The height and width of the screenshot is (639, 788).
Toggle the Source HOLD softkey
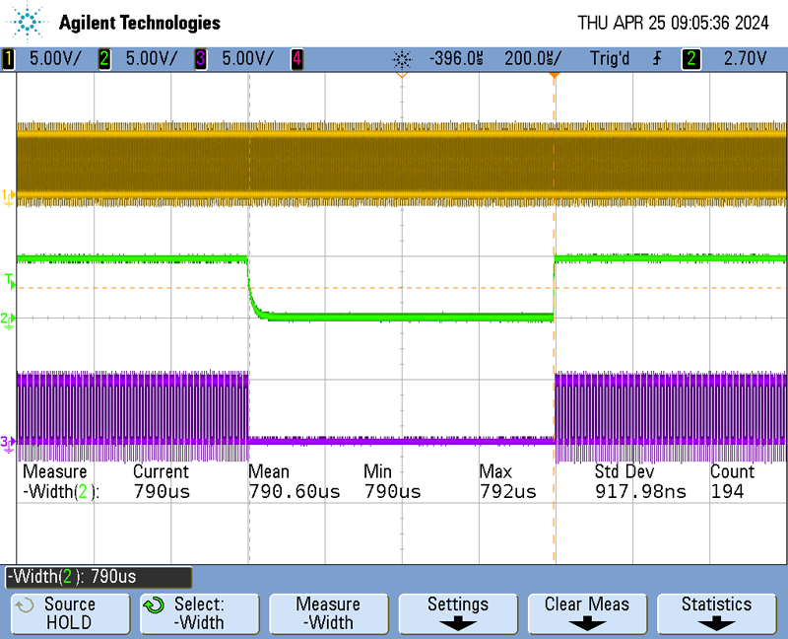(x=69, y=613)
